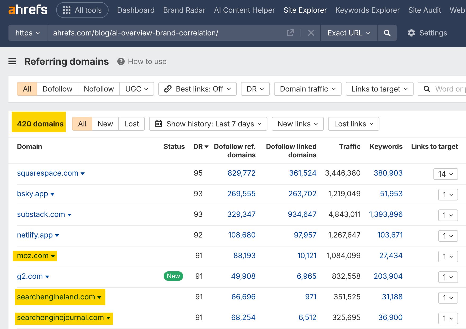Open the dropdown arrow next to moz.com
The width and height of the screenshot is (466, 329).
click(53, 256)
